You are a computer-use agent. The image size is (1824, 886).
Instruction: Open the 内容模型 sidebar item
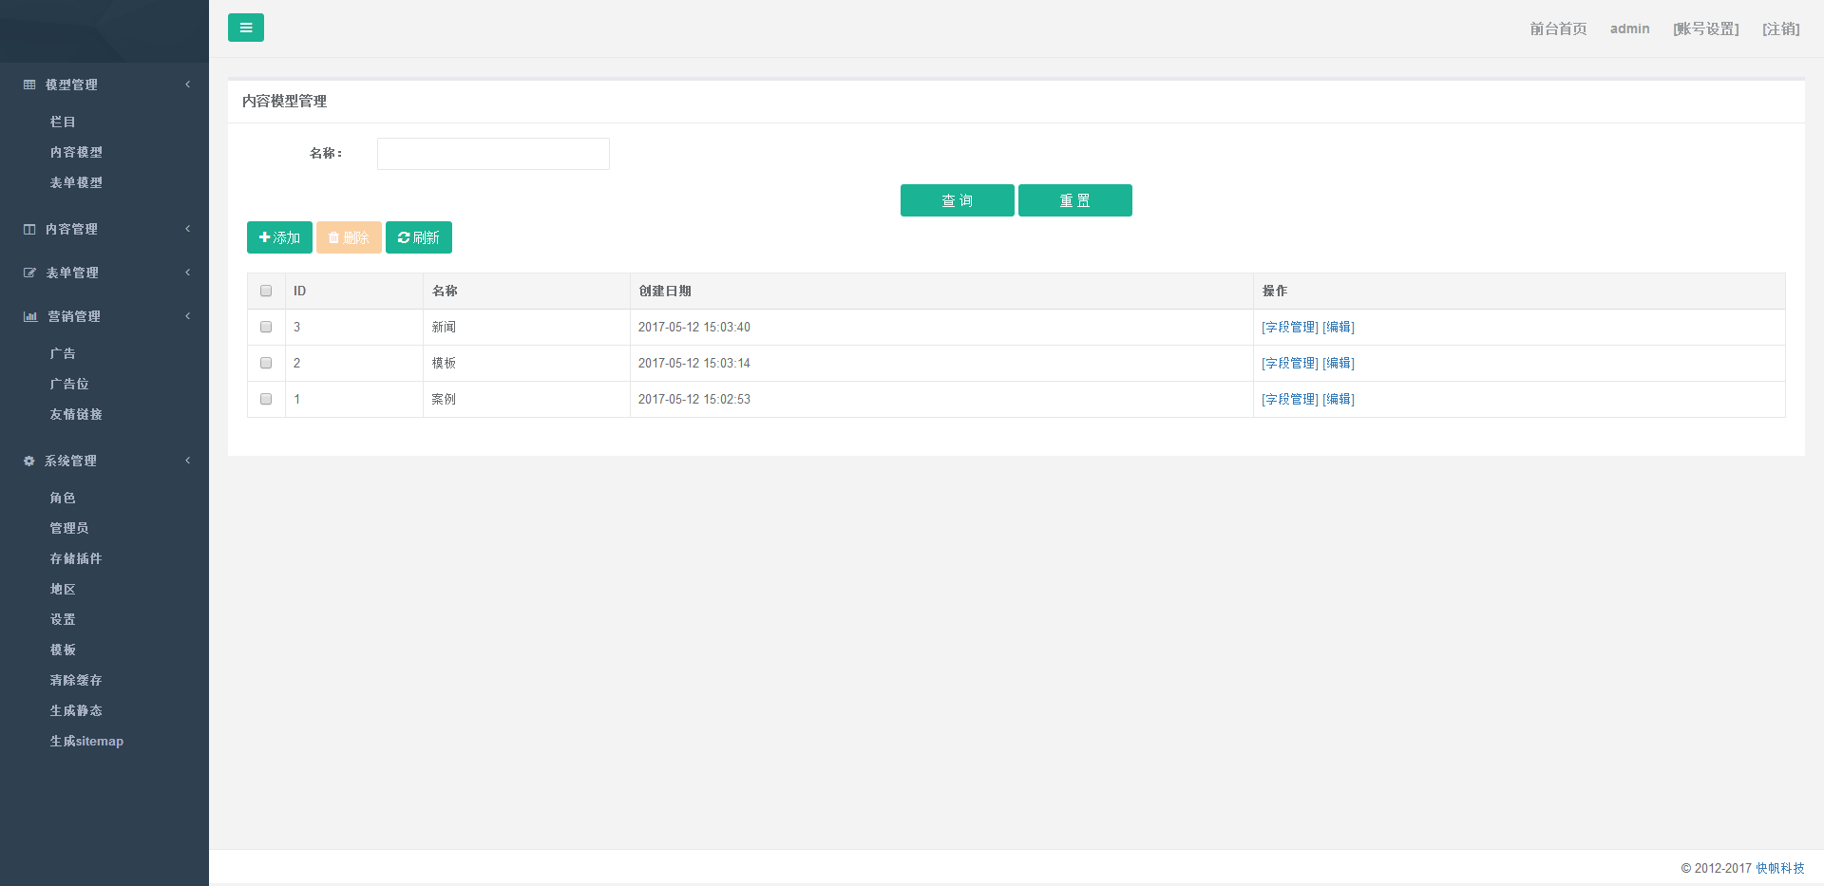click(76, 152)
